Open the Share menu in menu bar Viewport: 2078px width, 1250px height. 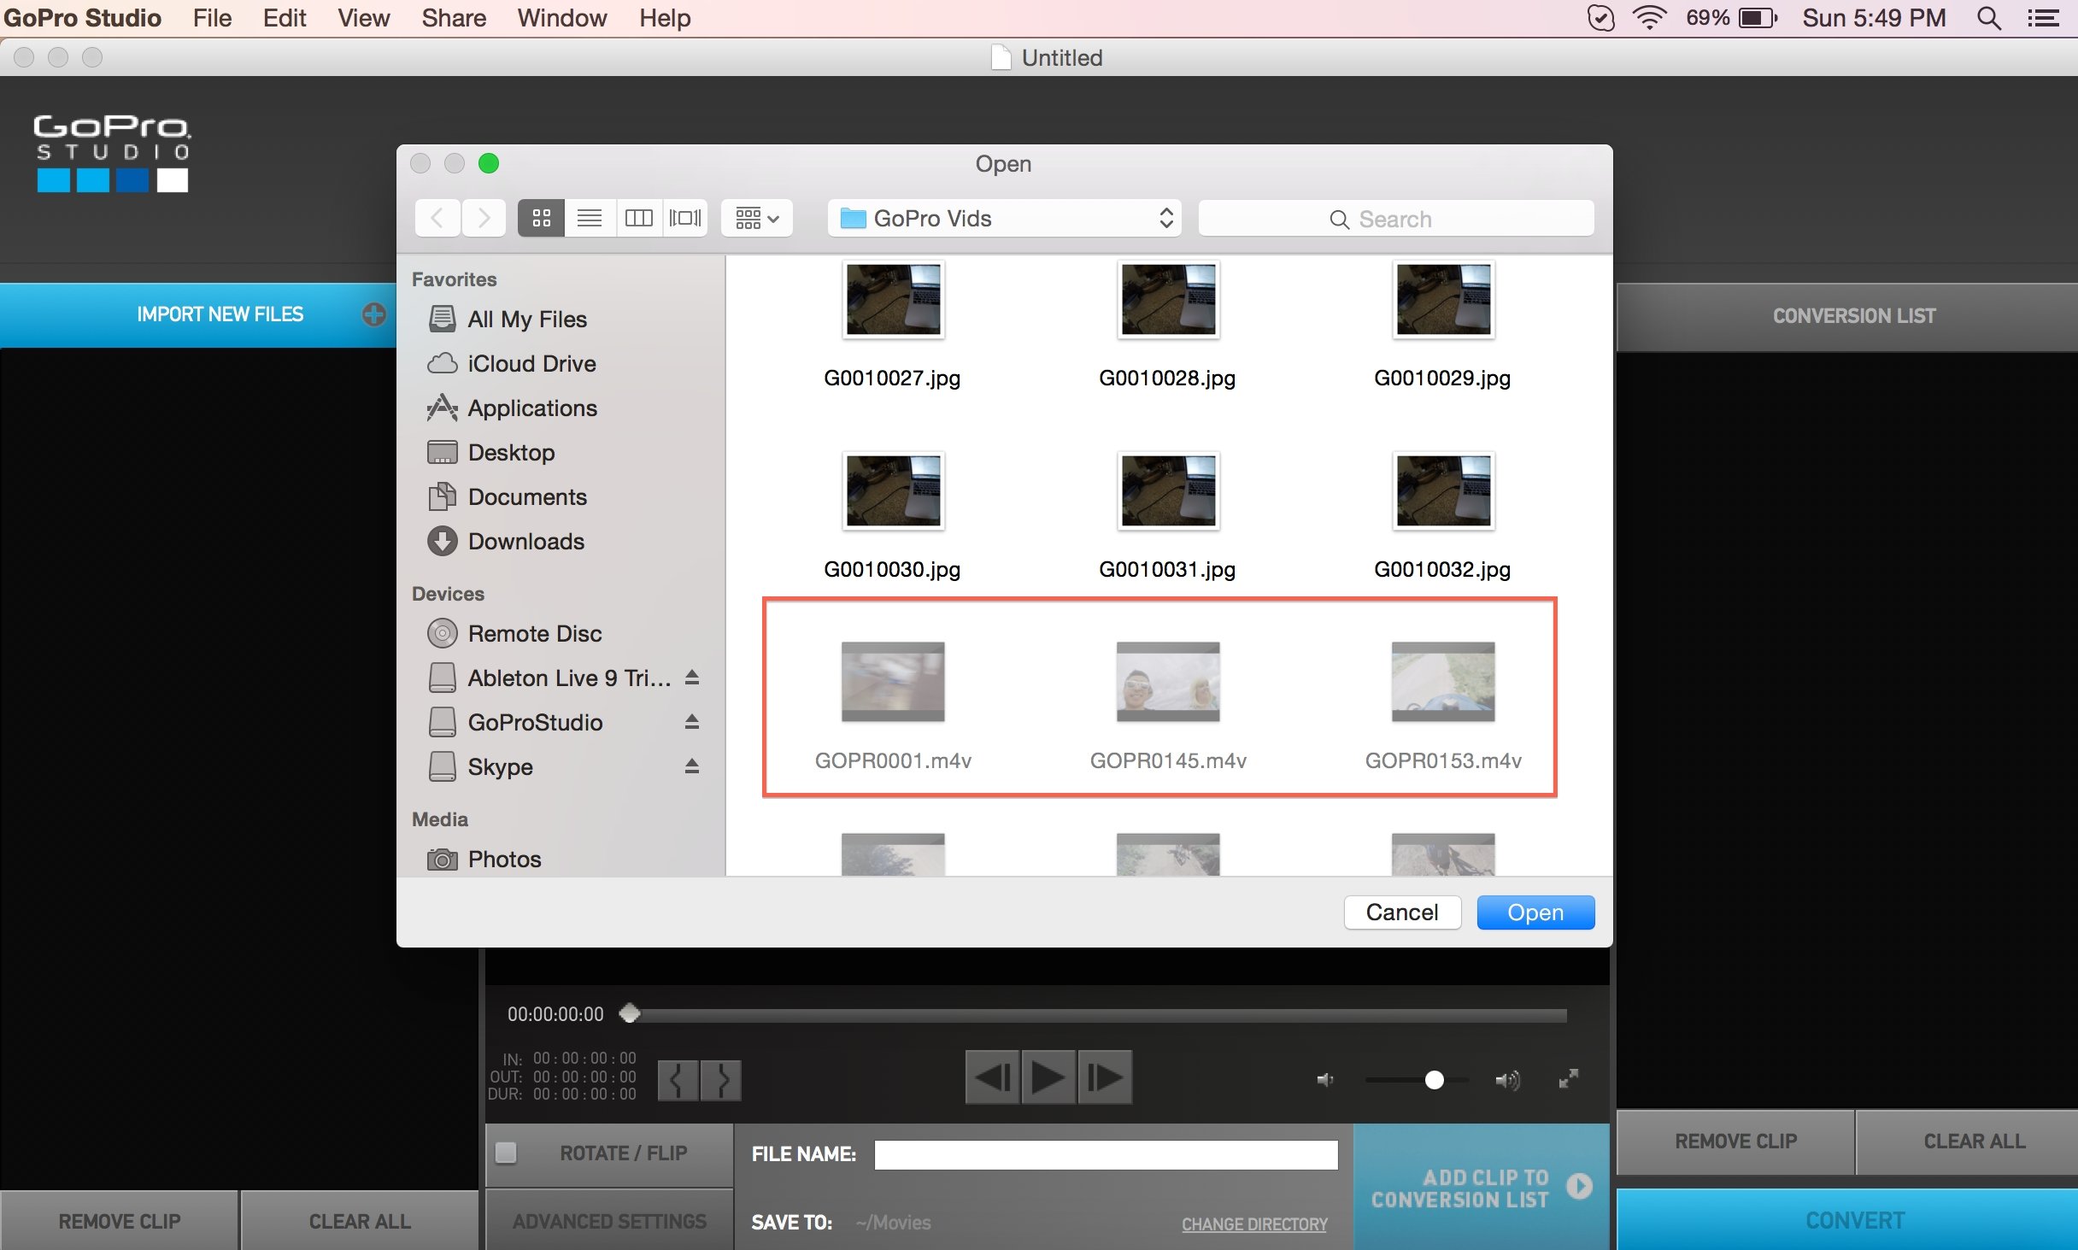451,18
